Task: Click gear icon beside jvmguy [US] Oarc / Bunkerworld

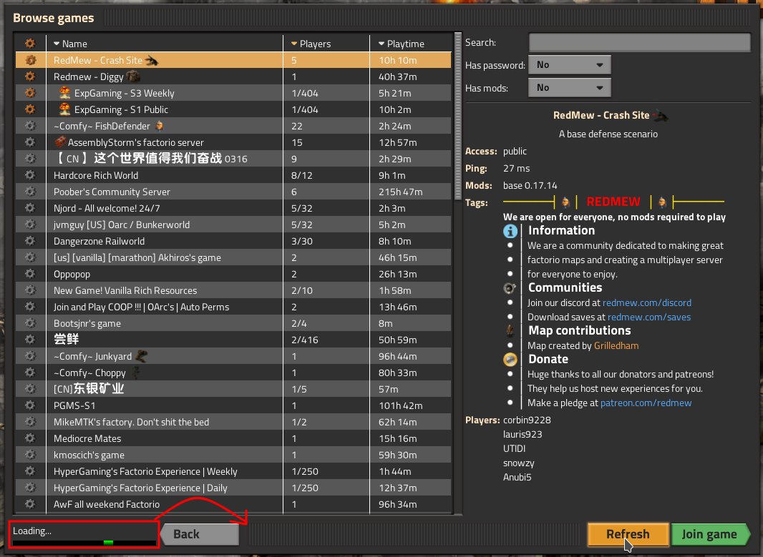Action: coord(30,225)
